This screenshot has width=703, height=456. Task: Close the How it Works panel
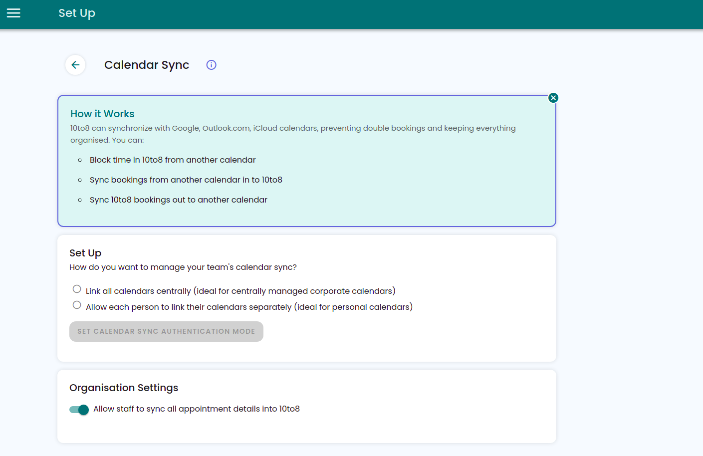tap(553, 98)
